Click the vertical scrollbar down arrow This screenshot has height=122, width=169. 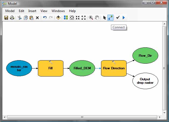(x=164, y=113)
